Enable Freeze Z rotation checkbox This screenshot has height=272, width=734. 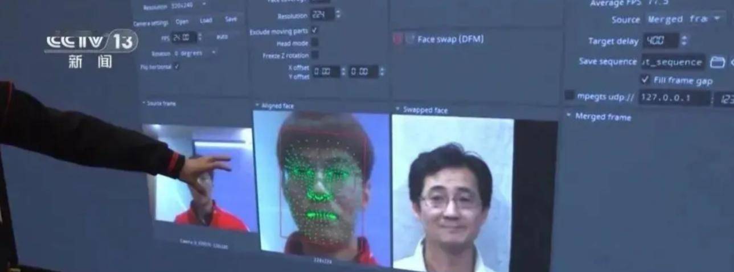(x=314, y=55)
